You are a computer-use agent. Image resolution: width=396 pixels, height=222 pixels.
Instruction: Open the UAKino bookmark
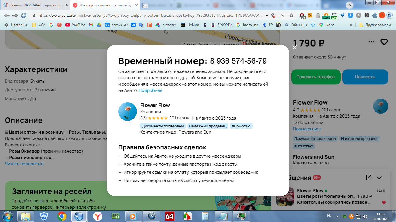[x=190, y=25]
